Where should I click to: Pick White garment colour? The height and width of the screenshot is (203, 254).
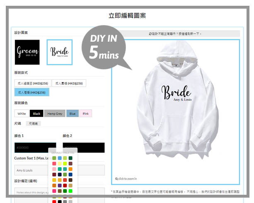tap(22, 113)
